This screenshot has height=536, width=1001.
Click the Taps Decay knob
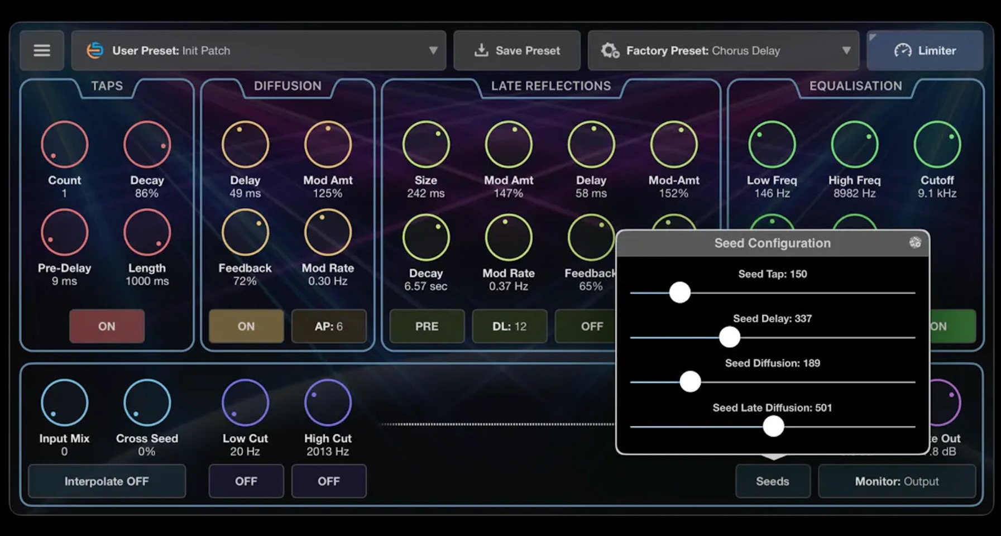(x=147, y=145)
